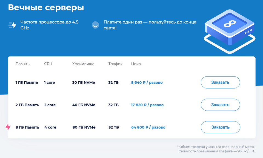The image size is (263, 158).
Task: Select the Трафик column header
Action: pyautogui.click(x=115, y=64)
